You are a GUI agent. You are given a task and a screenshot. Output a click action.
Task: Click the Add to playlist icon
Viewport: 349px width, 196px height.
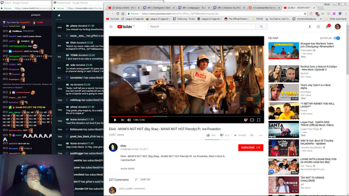252,135
